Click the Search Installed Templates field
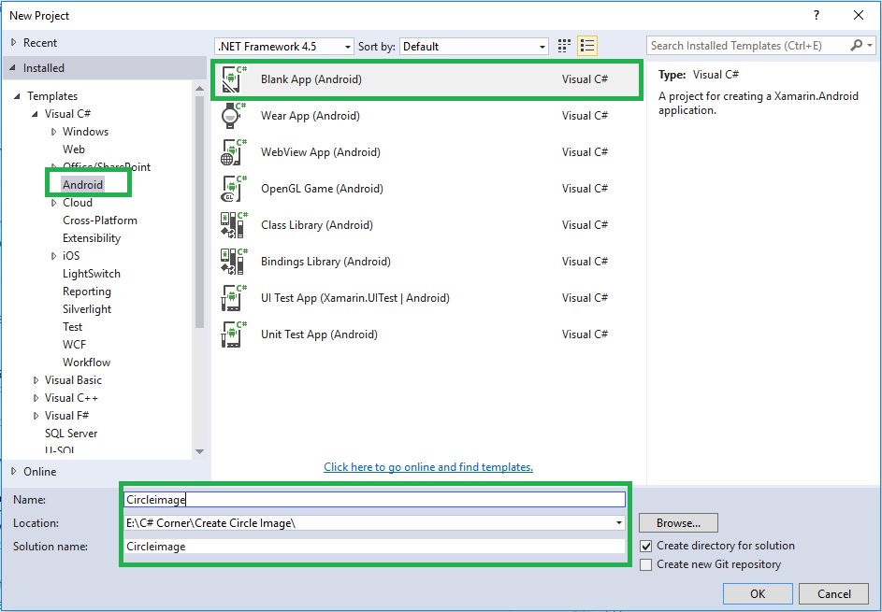Image resolution: width=882 pixels, height=612 pixels. coord(748,46)
